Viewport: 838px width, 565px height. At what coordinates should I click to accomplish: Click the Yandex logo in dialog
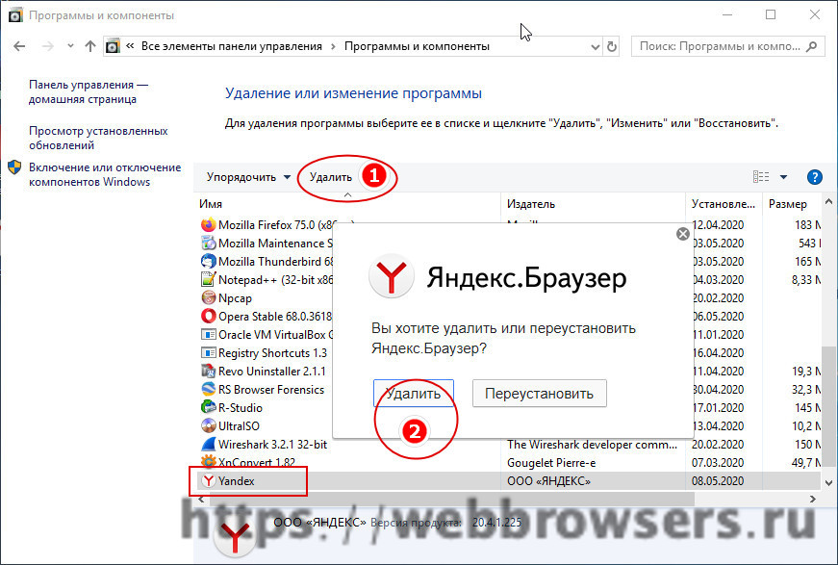pos(392,276)
